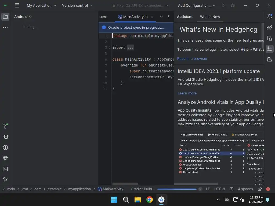Select the Assistant tab
275x206 pixels.
tap(185, 17)
